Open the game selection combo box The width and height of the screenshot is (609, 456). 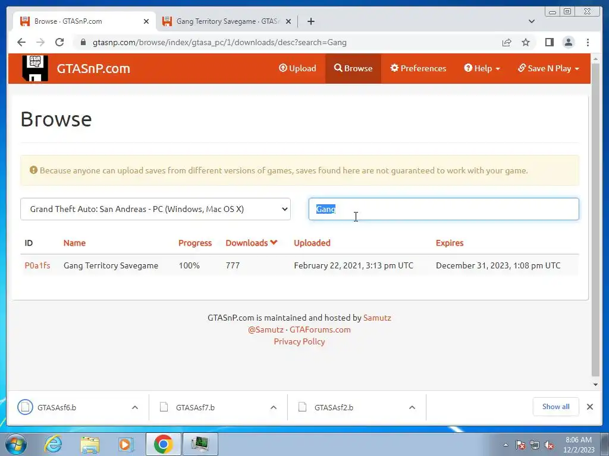coord(155,209)
